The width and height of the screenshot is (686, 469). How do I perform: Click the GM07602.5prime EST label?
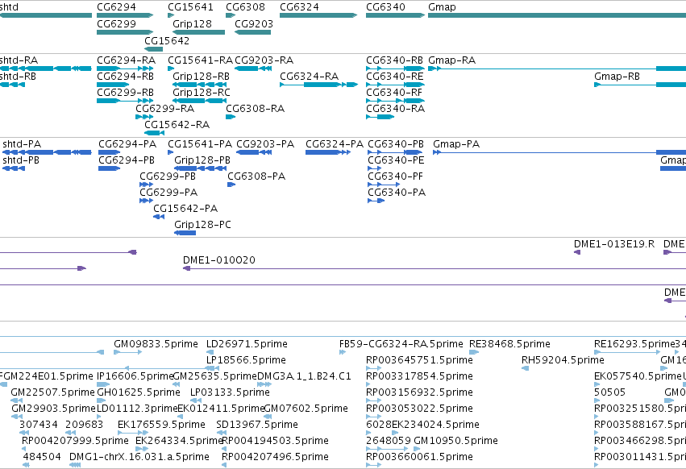pos(306,409)
